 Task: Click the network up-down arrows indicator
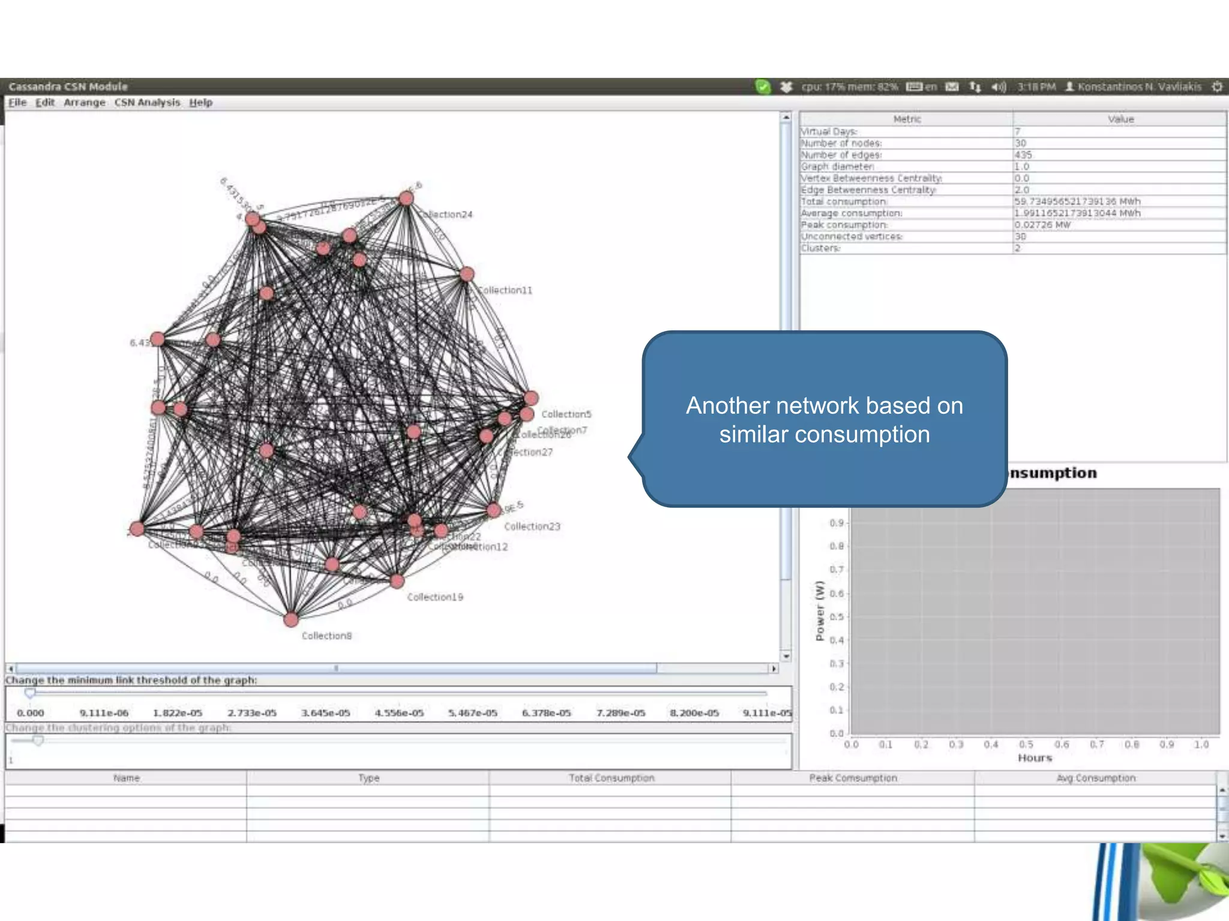point(975,87)
